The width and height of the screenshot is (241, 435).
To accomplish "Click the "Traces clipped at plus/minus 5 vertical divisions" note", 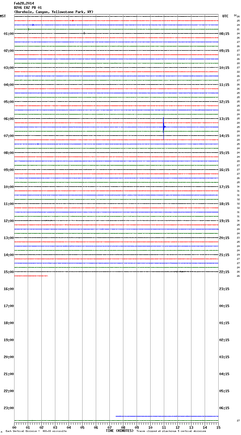I will (171, 431).
